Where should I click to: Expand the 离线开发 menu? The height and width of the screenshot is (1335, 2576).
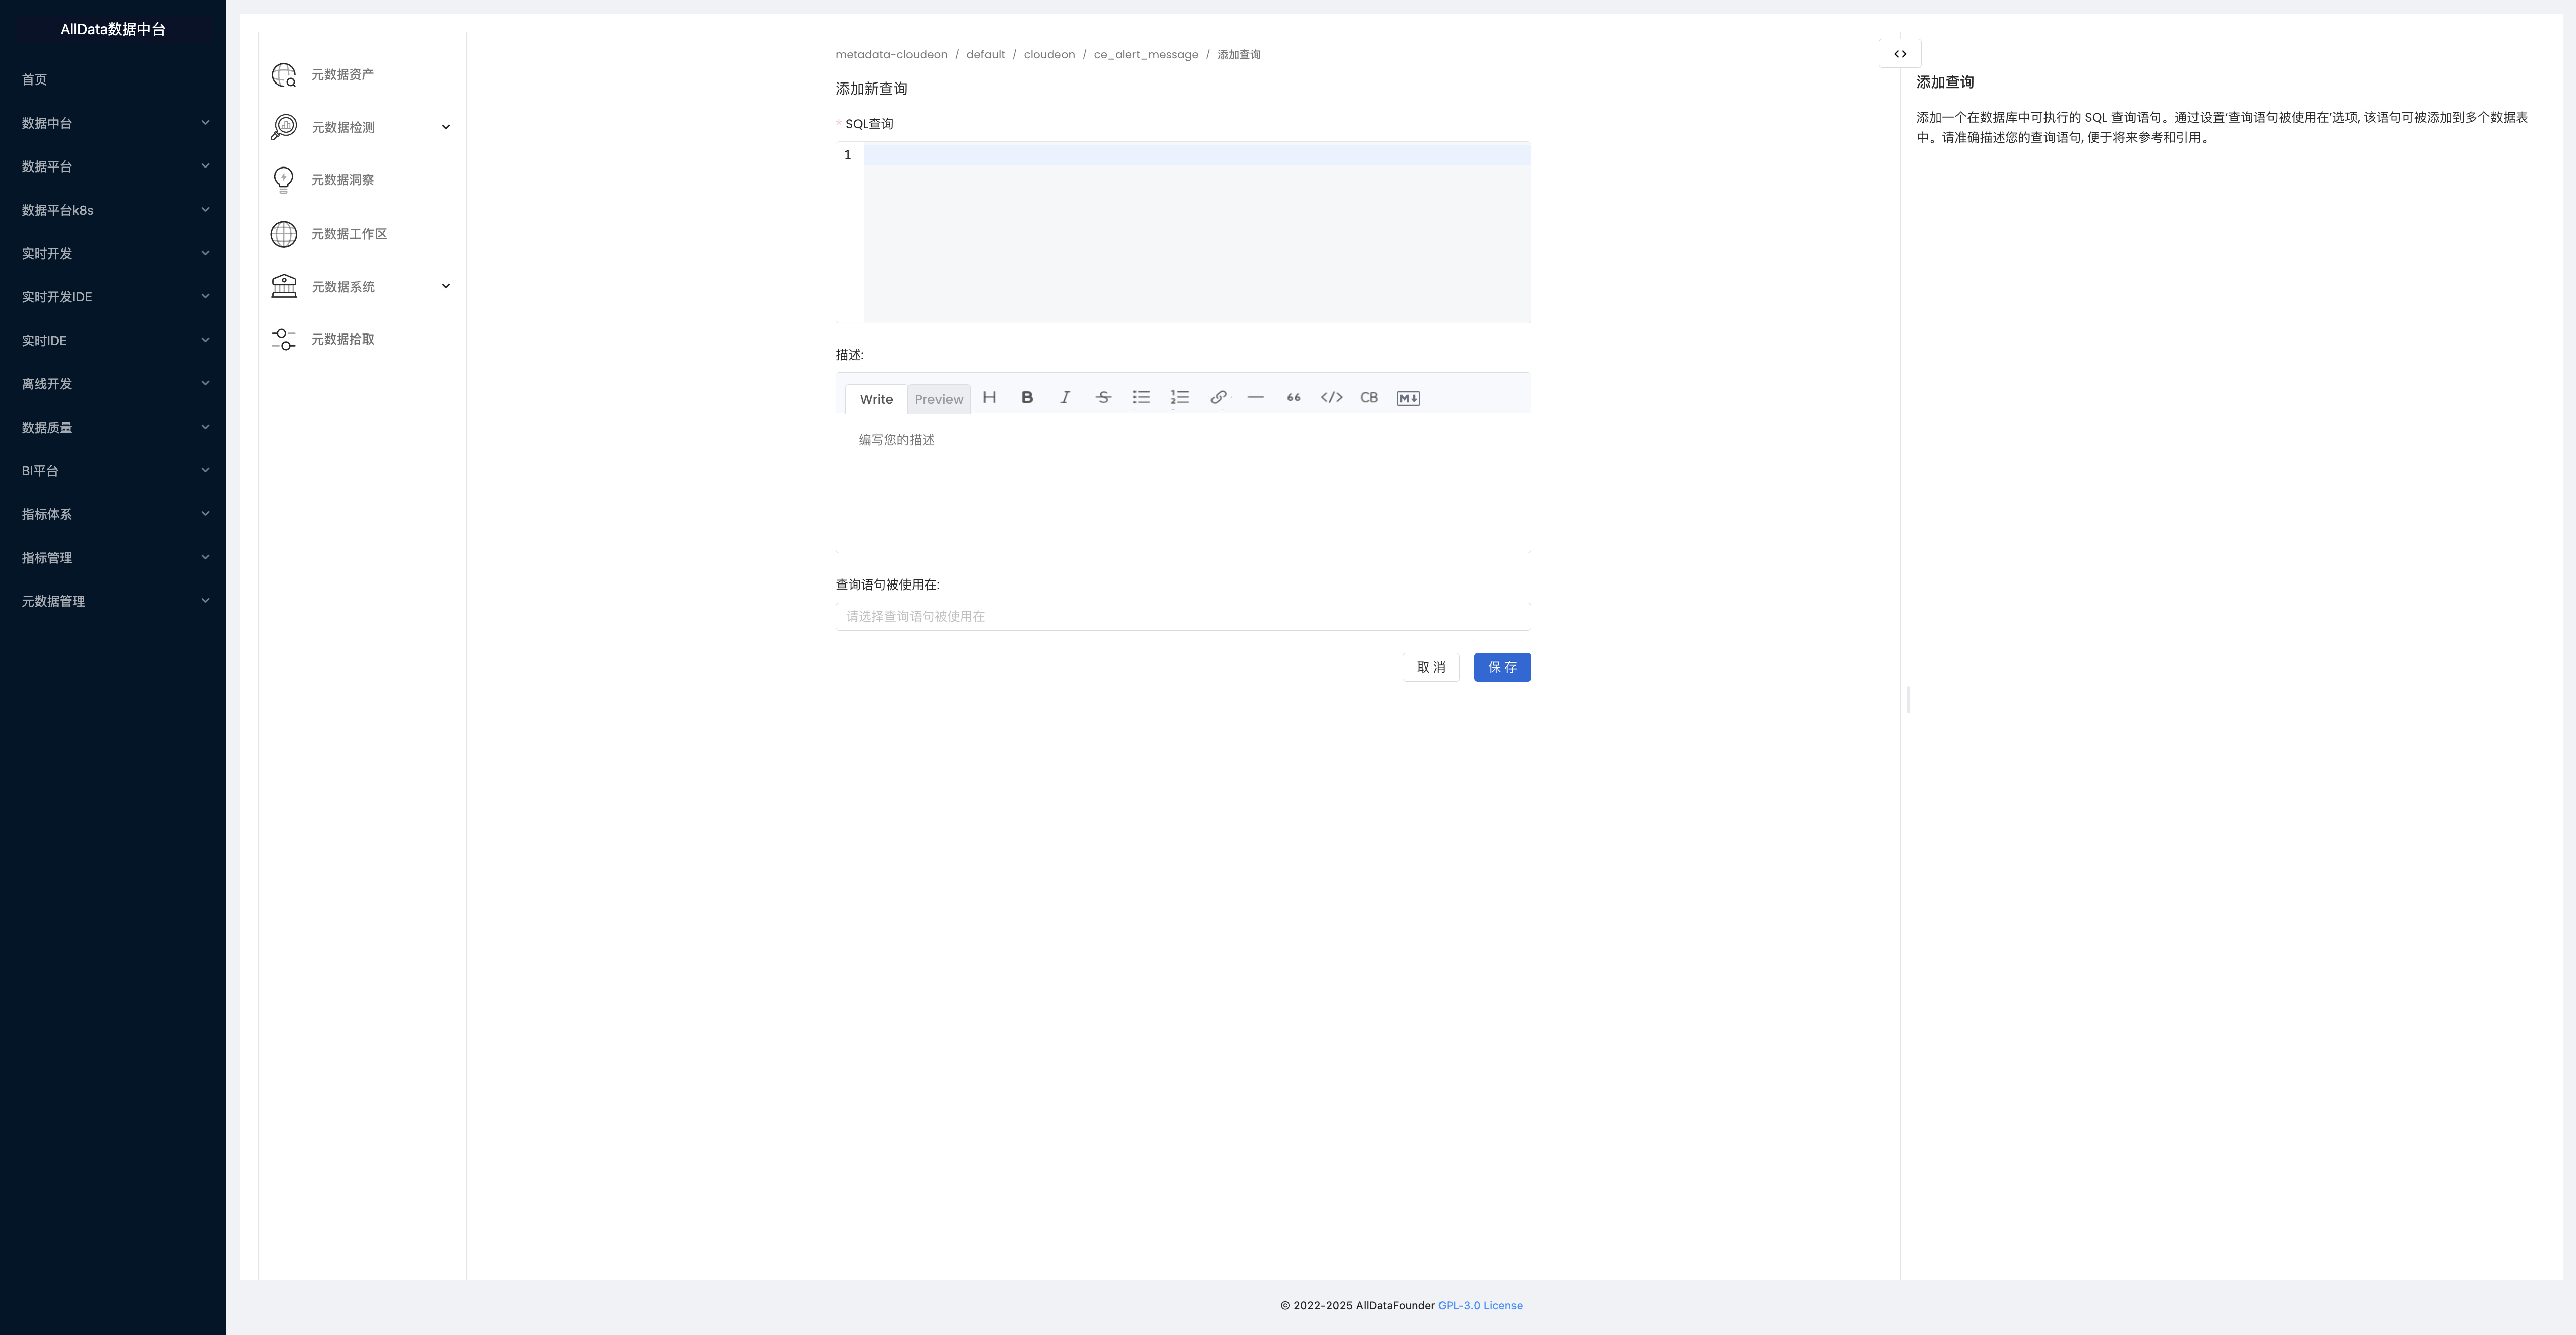tap(113, 384)
